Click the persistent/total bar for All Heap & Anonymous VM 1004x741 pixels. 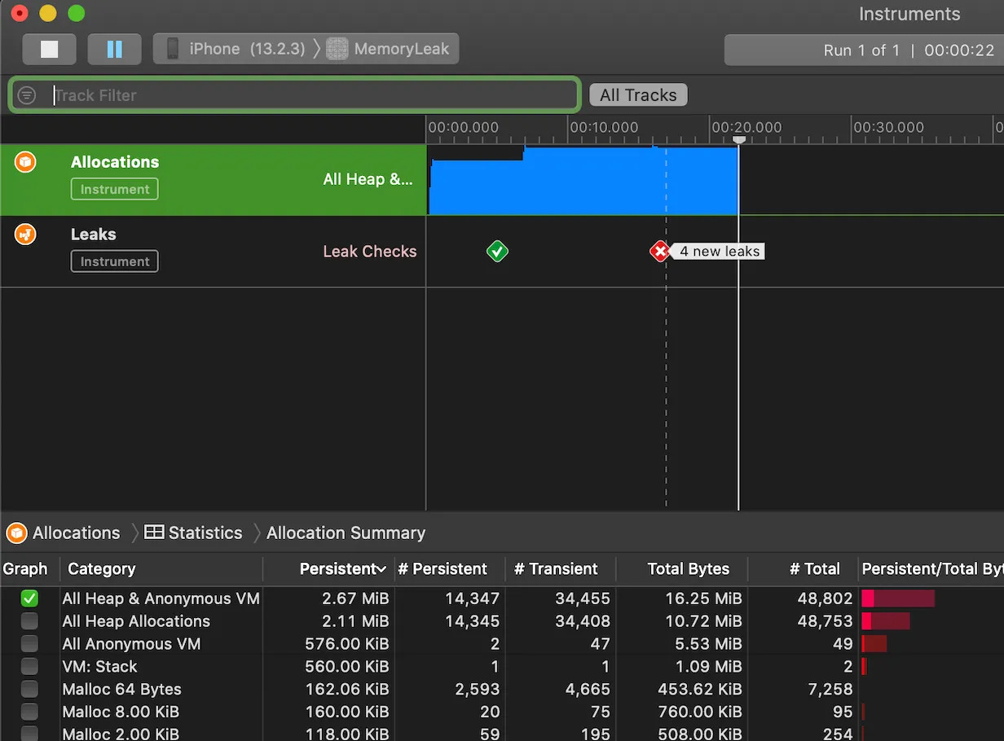pyautogui.click(x=898, y=598)
